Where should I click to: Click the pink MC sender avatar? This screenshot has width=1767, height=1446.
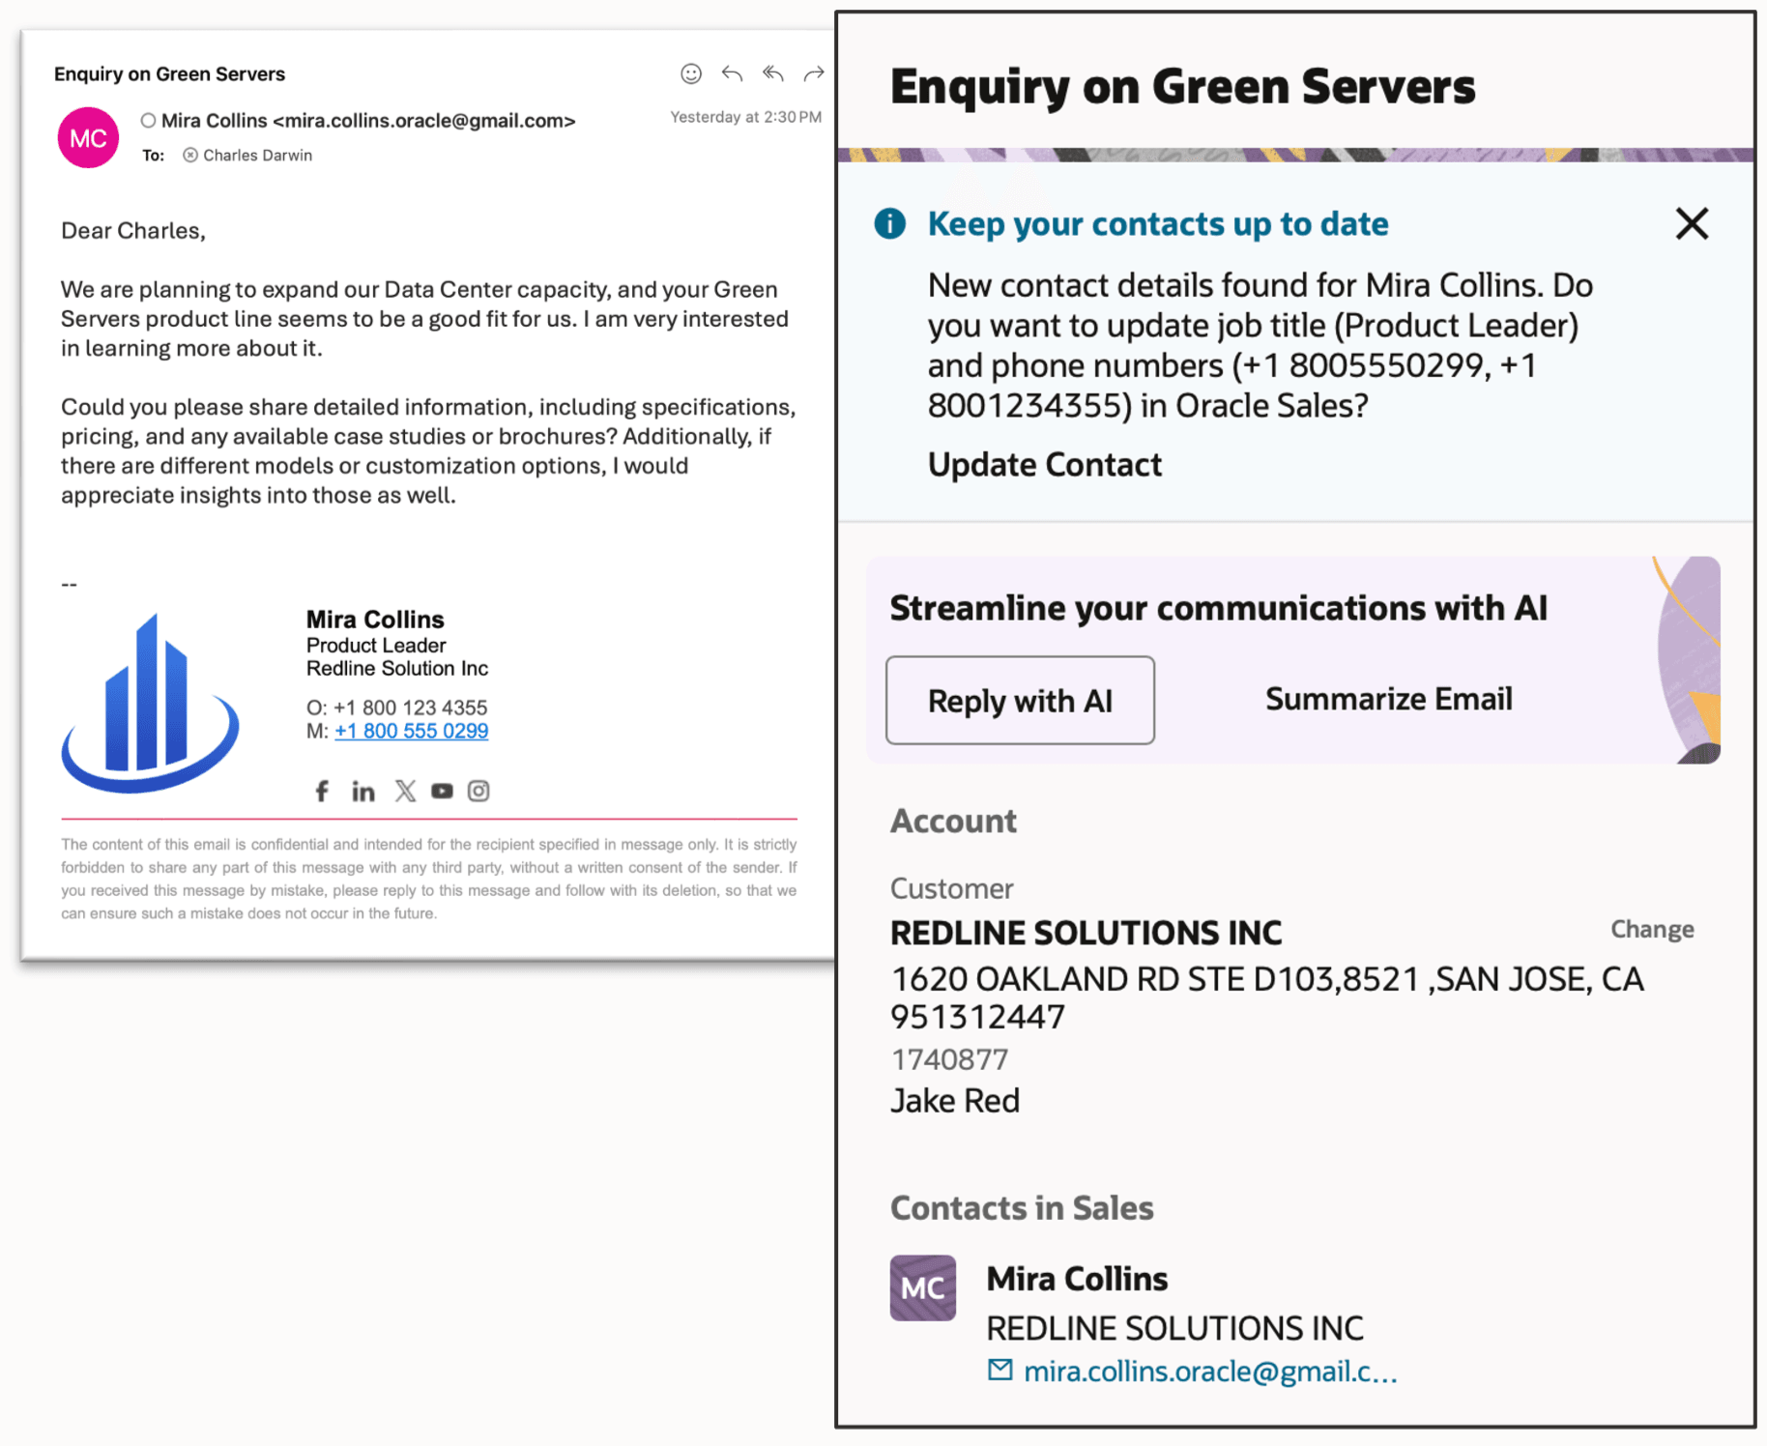(x=88, y=137)
